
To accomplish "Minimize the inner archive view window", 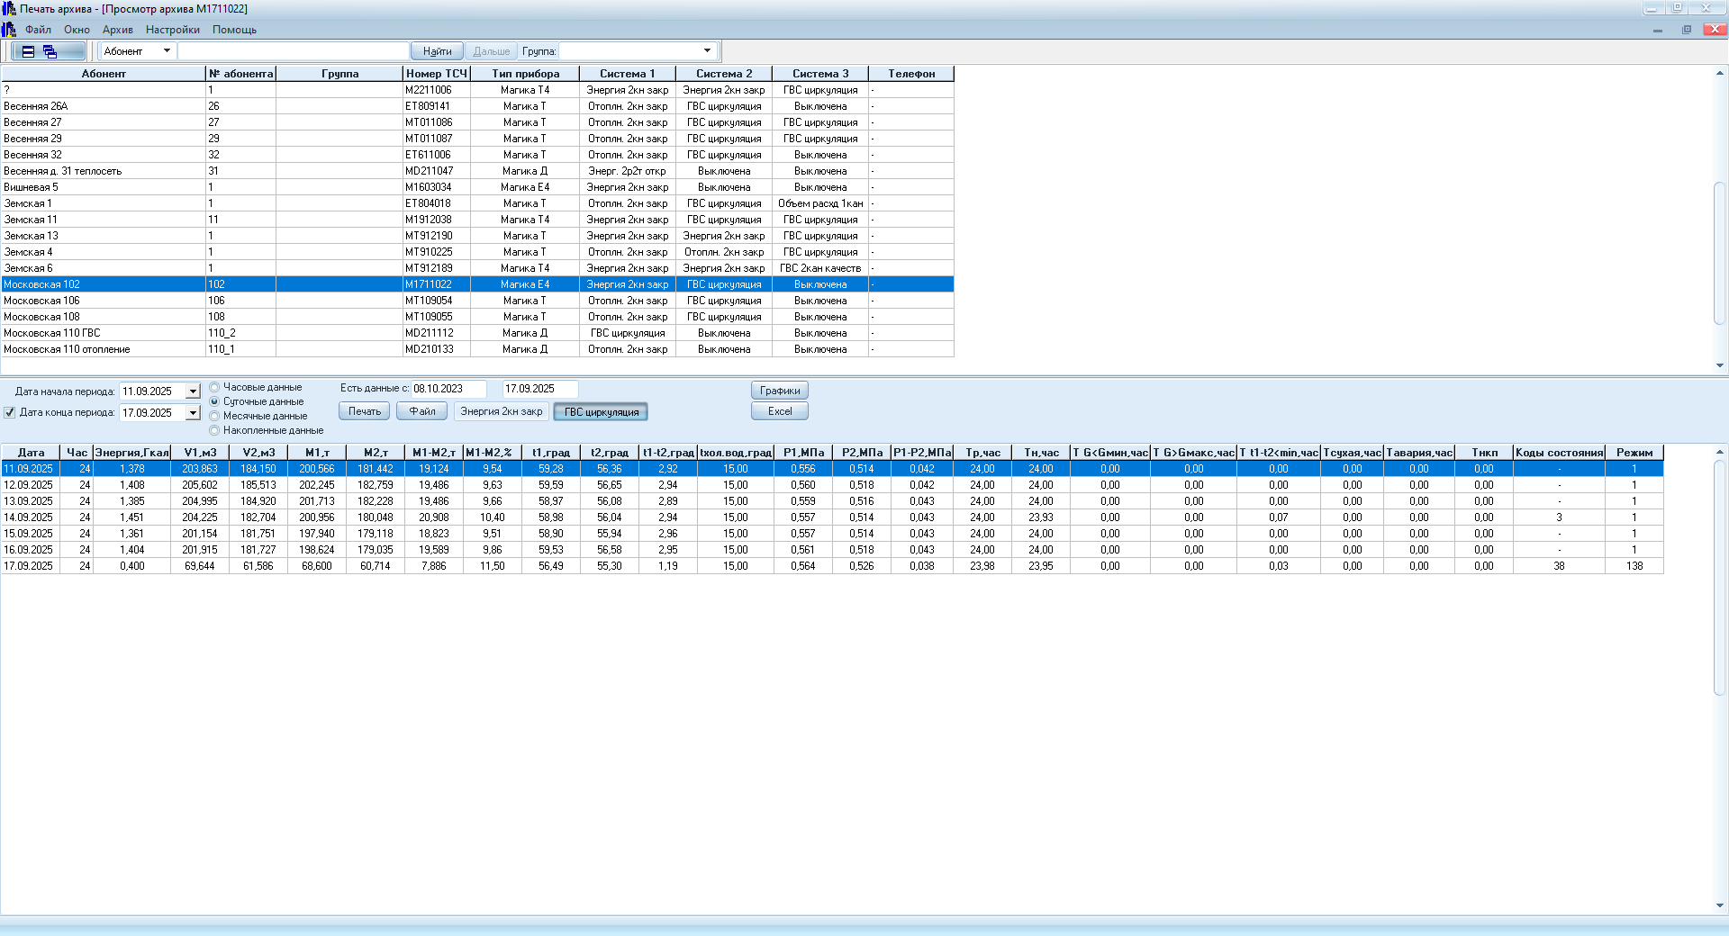I will point(1658,30).
